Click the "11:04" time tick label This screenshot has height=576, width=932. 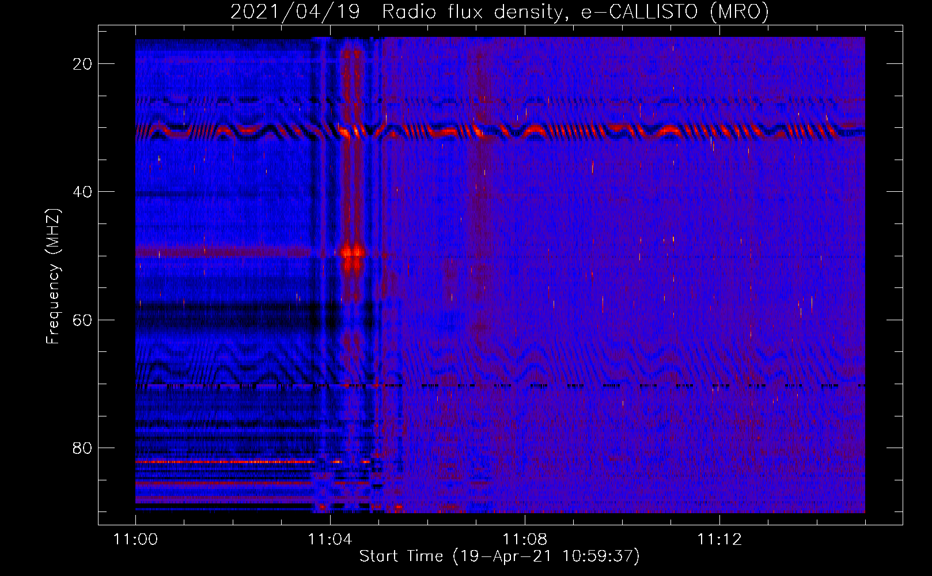coord(330,540)
